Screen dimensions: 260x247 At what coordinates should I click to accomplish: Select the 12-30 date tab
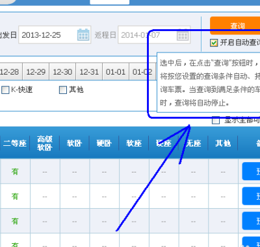[x=62, y=72]
